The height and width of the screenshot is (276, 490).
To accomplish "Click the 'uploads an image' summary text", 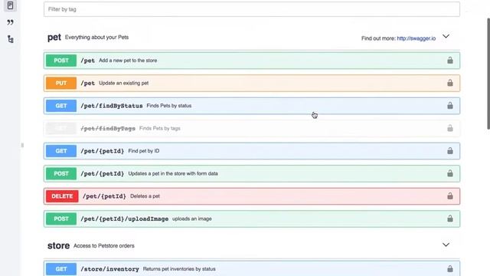I will 192,219.
